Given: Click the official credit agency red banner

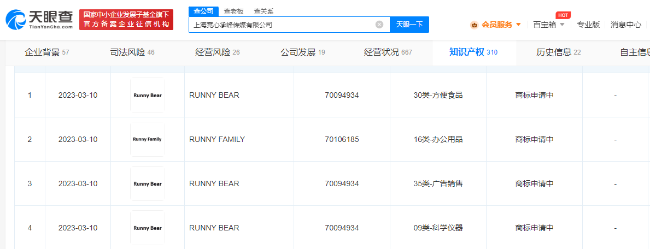Looking at the screenshot, I should pyautogui.click(x=126, y=20).
